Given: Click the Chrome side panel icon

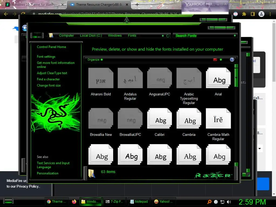Looking at the screenshot, I should (x=253, y=14).
